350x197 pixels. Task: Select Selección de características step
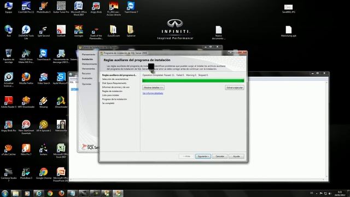pyautogui.click(x=115, y=79)
